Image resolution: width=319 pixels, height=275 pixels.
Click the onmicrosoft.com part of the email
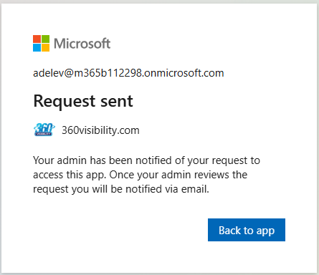click(184, 73)
